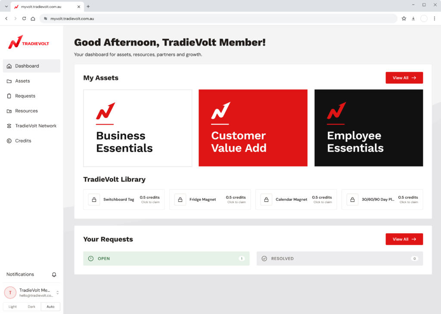
Task: Select the Auto theme option
Action: tap(51, 306)
